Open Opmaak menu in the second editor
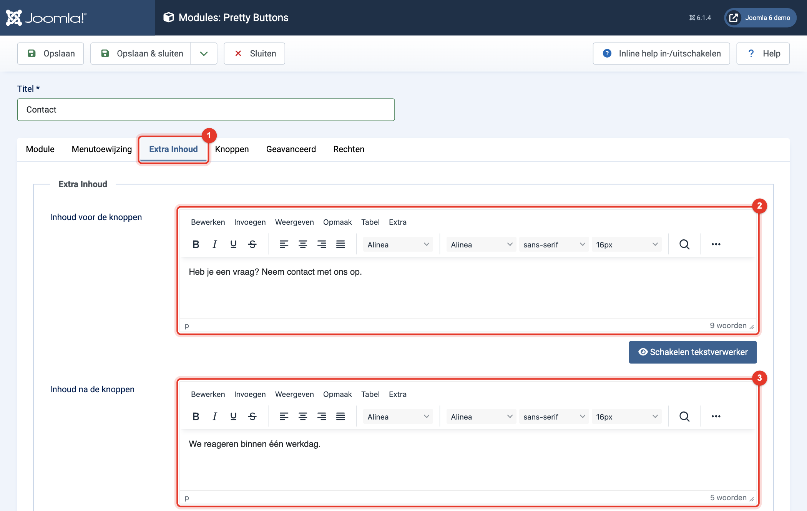Viewport: 807px width, 511px height. 337,394
